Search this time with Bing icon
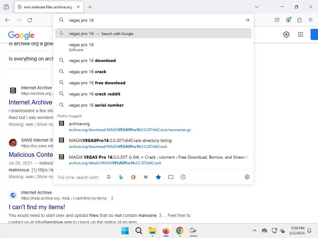 pos(121,177)
